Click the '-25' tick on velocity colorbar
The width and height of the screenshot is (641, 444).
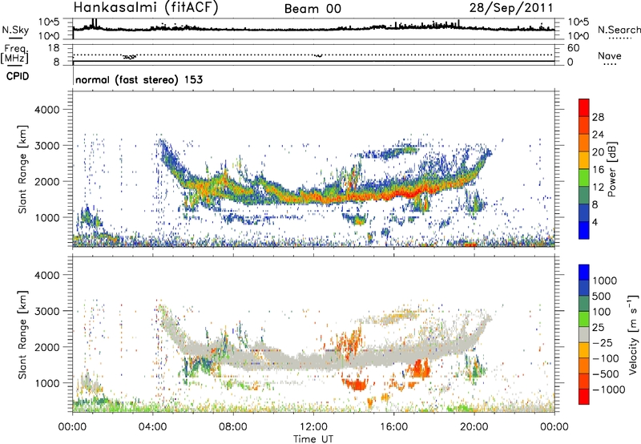point(603,342)
